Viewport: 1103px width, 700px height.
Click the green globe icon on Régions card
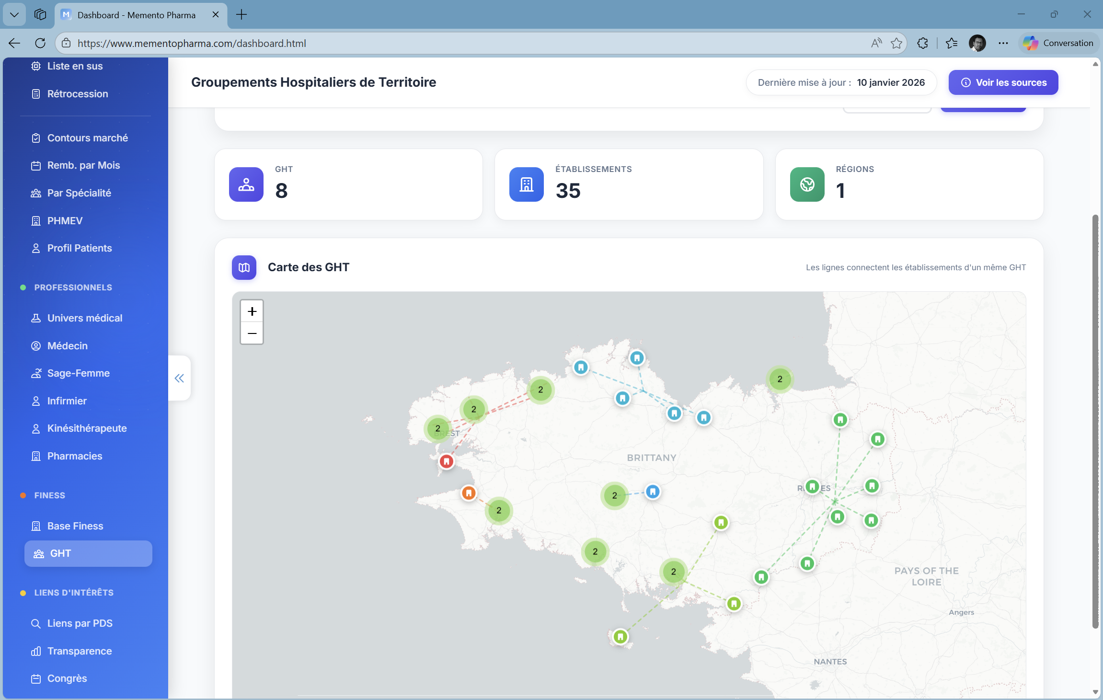click(x=806, y=184)
